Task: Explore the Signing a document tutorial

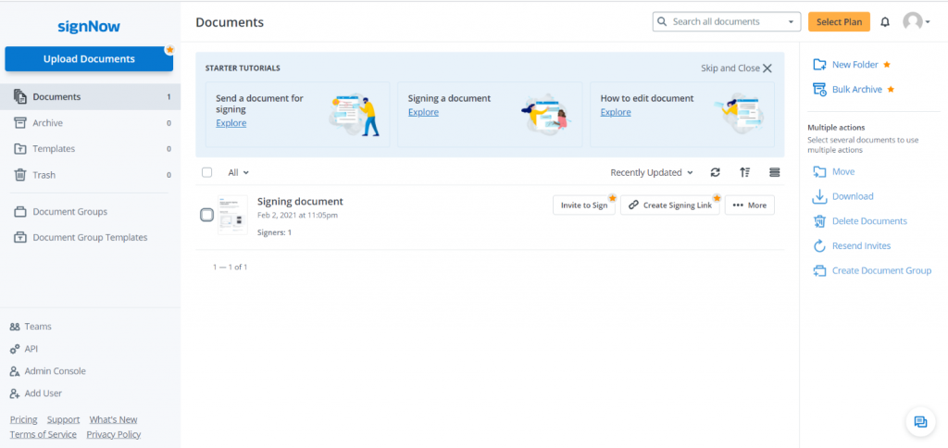Action: (x=423, y=112)
